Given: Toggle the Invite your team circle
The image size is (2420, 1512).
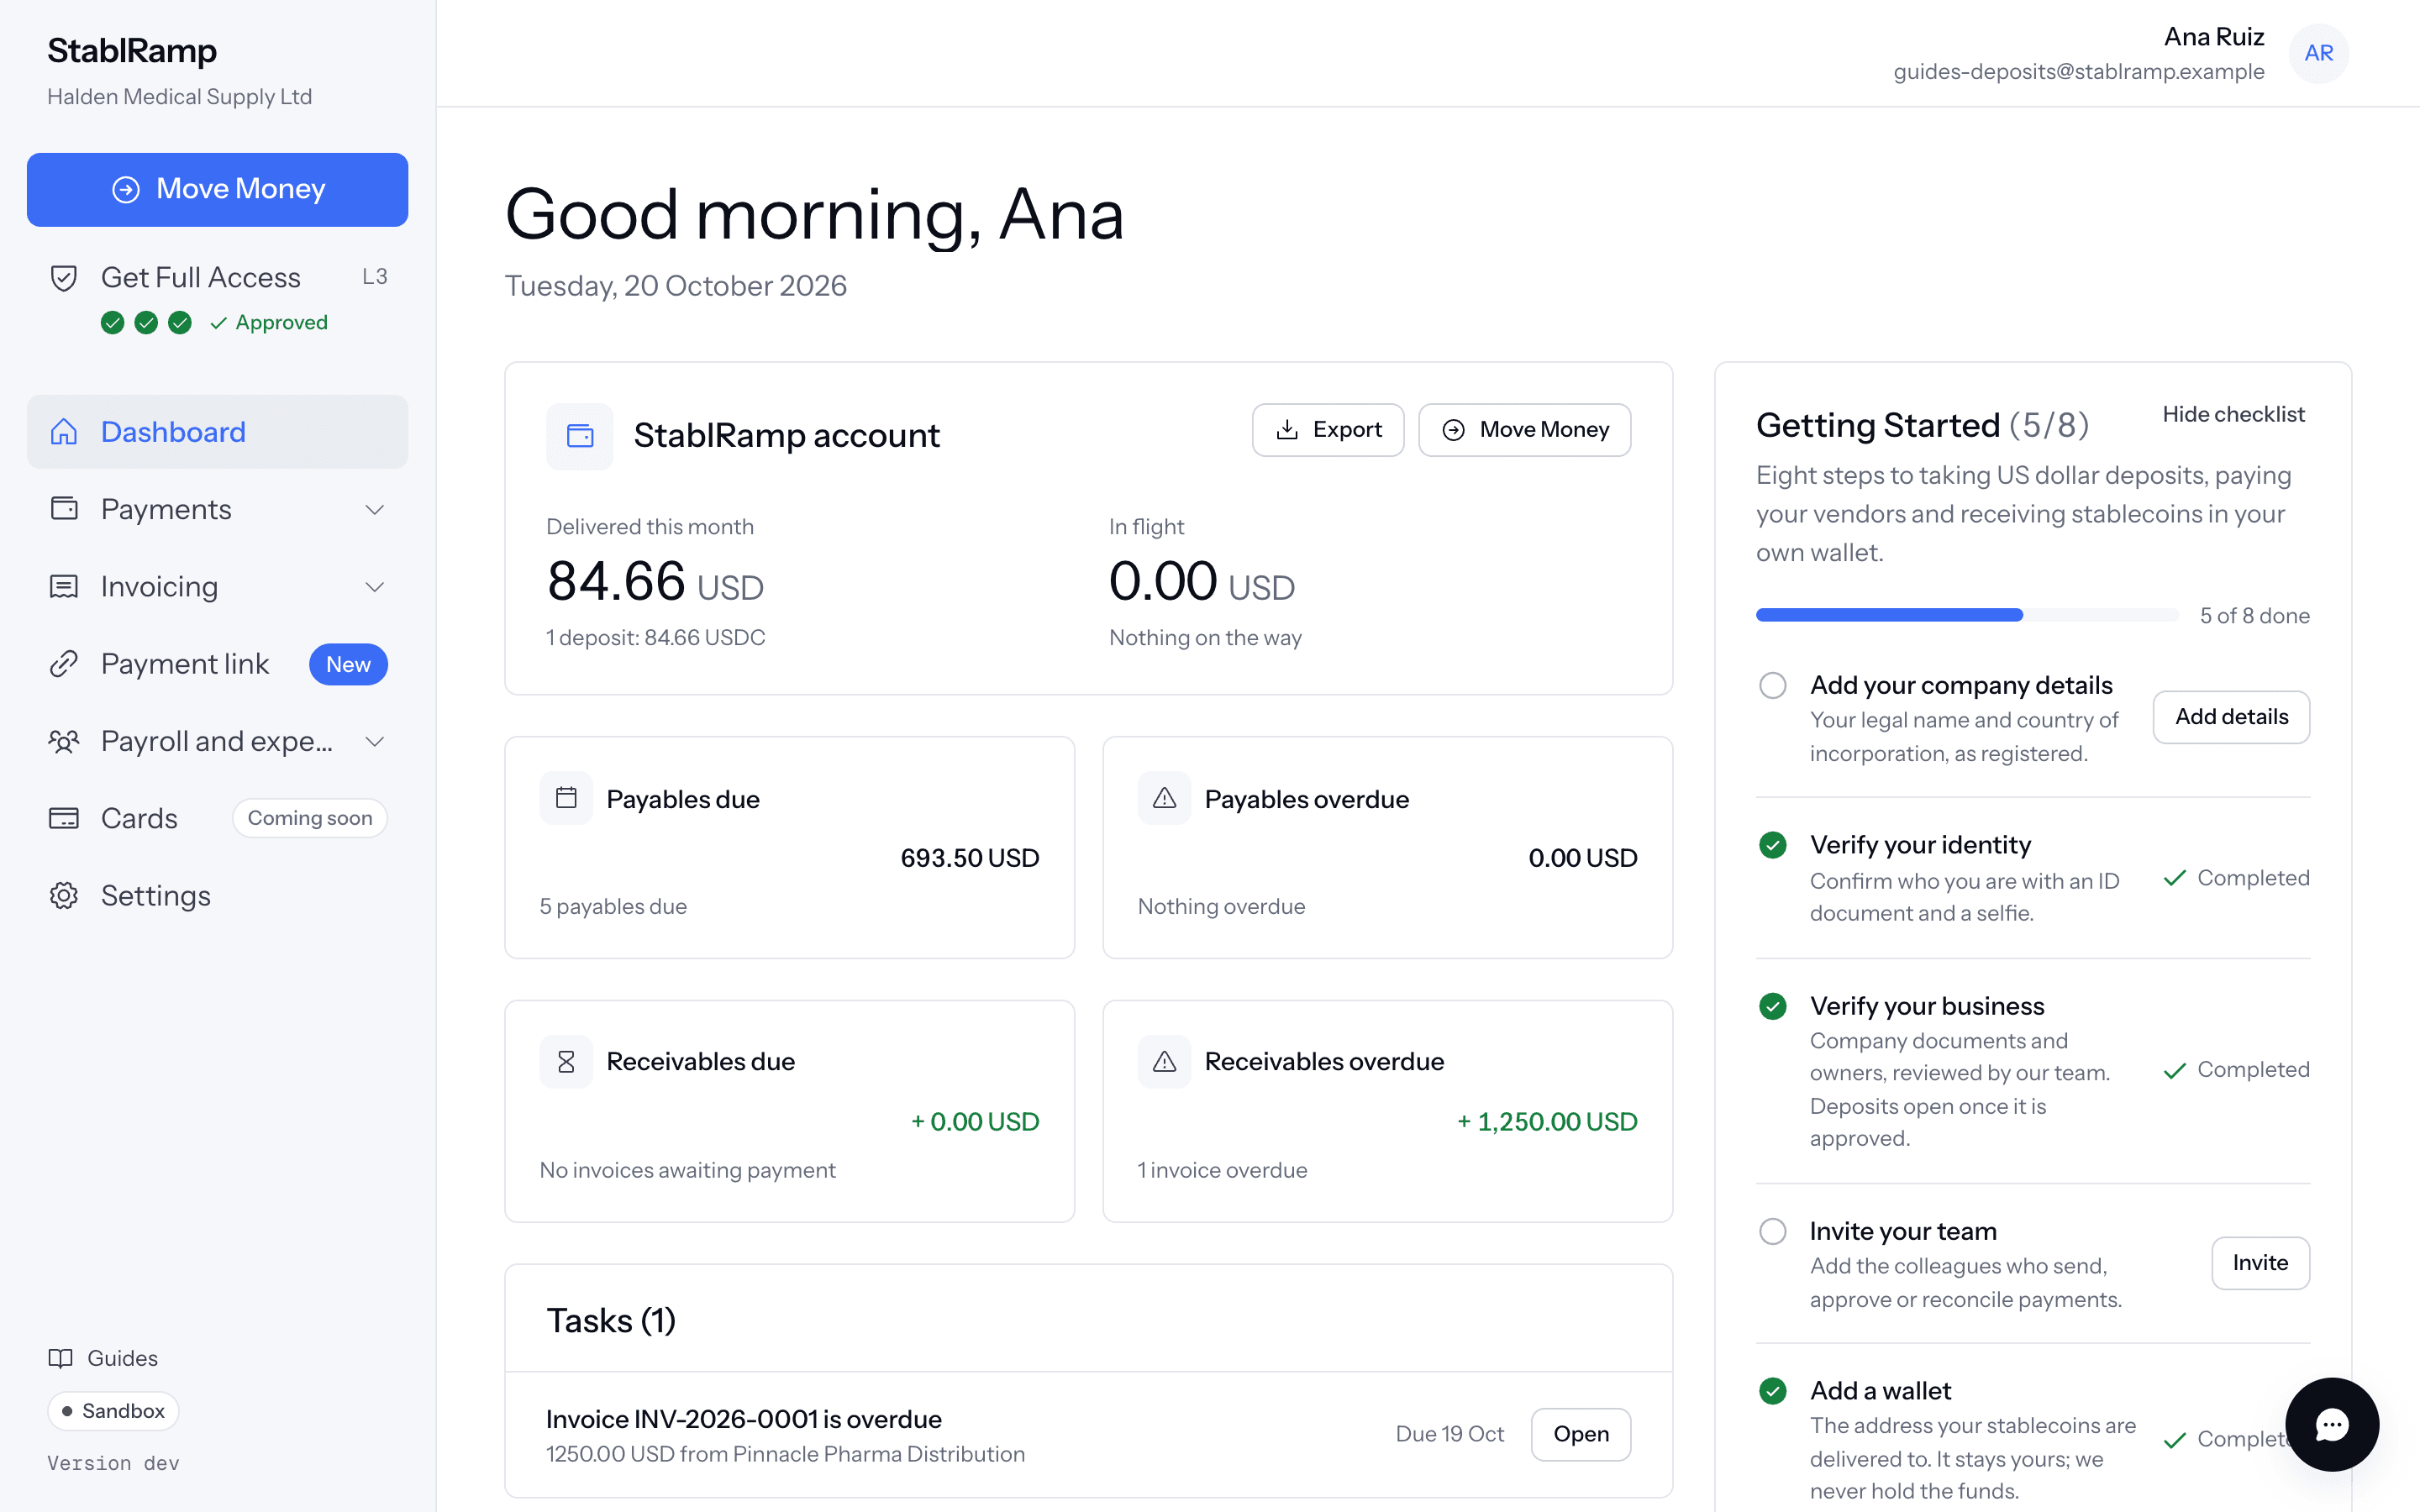Looking at the screenshot, I should pyautogui.click(x=1773, y=1231).
